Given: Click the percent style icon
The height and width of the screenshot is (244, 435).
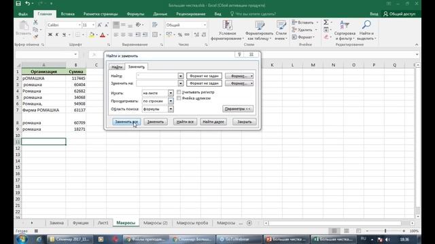Looking at the screenshot, I should pos(180,35).
